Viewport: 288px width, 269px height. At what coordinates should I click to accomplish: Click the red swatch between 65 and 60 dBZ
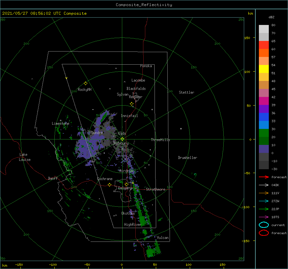coord(264,45)
